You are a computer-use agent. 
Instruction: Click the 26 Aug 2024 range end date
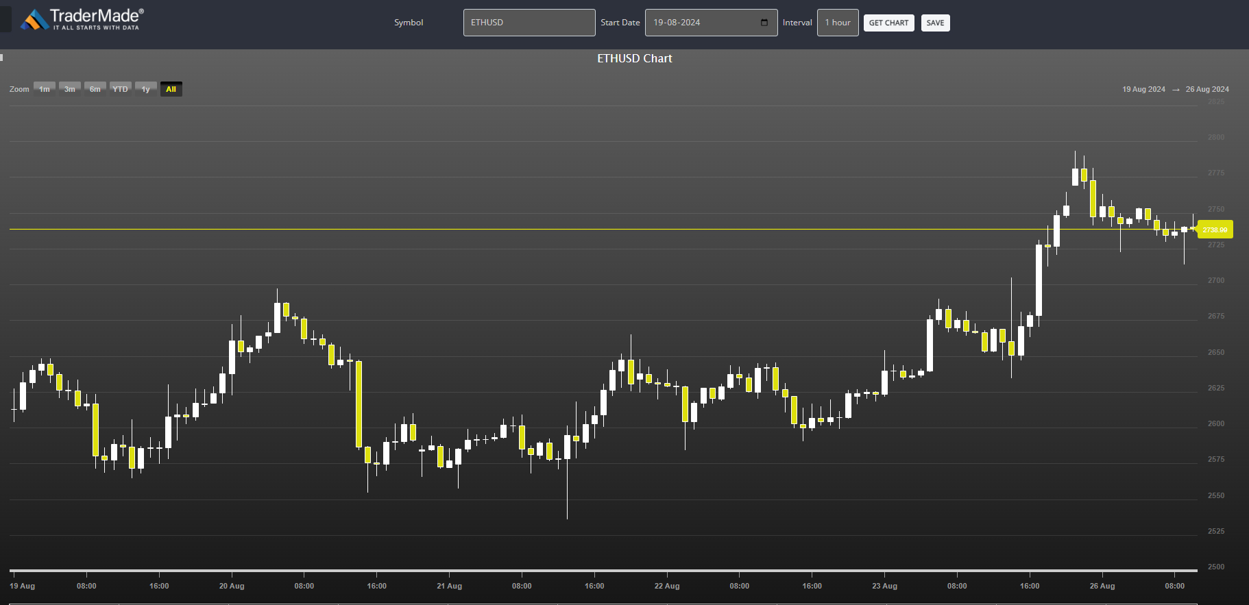tap(1207, 89)
